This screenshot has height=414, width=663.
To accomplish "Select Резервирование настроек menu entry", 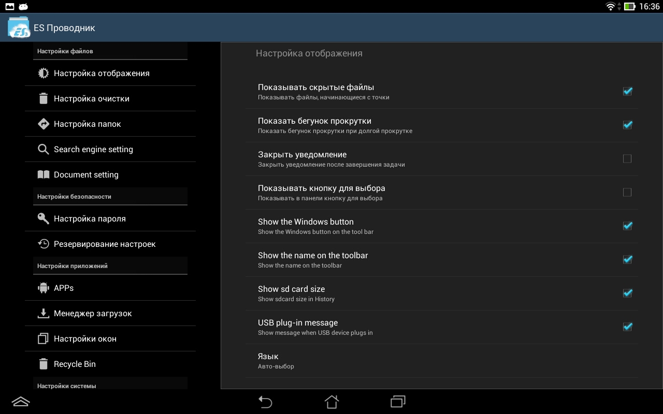I will tap(104, 244).
